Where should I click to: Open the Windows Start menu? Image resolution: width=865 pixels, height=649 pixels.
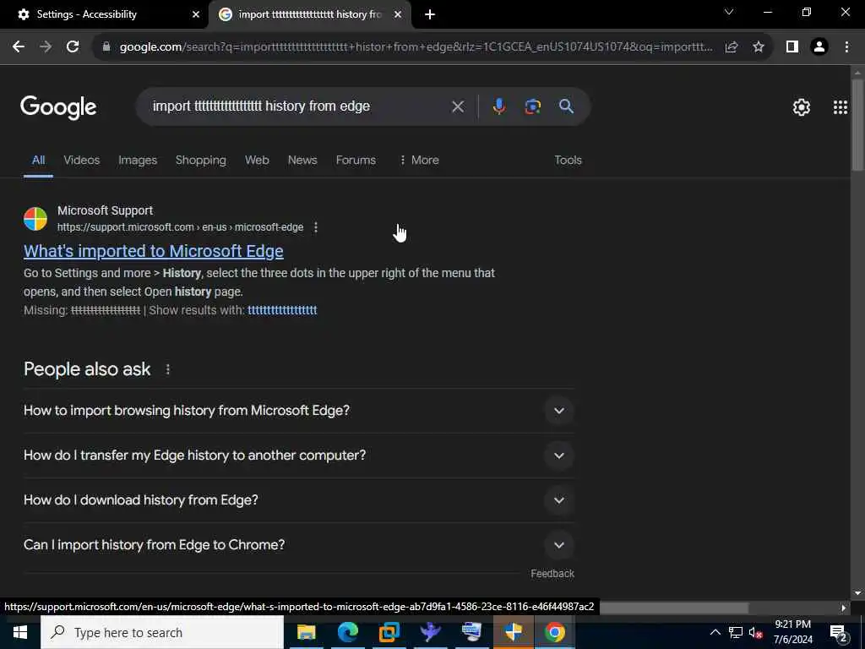pyautogui.click(x=20, y=632)
